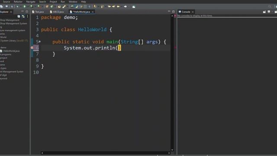The height and width of the screenshot is (156, 277).
Task: Maximize the Package Explorer view
Action: (27, 12)
